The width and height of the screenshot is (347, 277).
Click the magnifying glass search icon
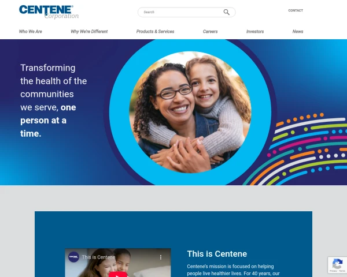pos(226,12)
